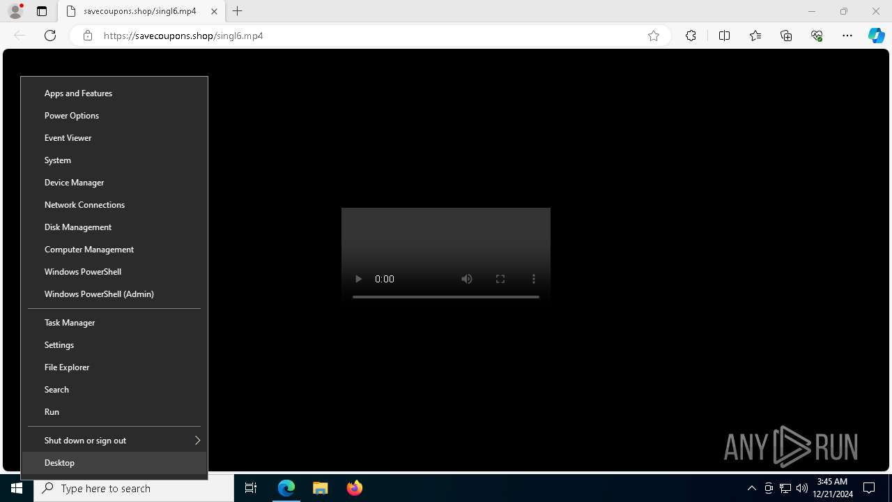This screenshot has height=502, width=892.
Task: Launch Windows PowerShell
Action: (x=114, y=272)
